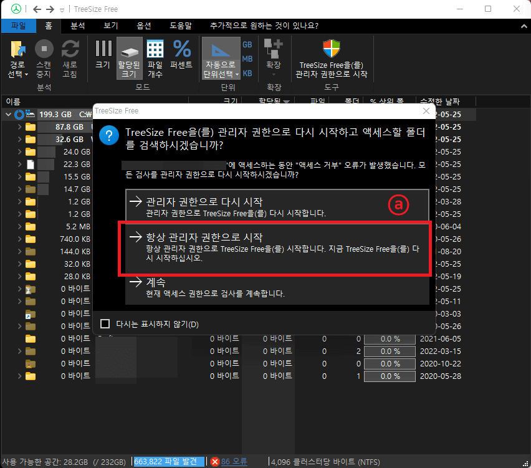Click the red error icon in status bar

tap(214, 462)
